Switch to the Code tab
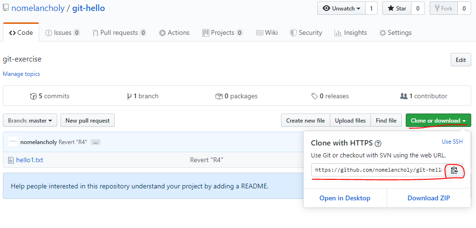This screenshot has width=476, height=228. coord(21,33)
